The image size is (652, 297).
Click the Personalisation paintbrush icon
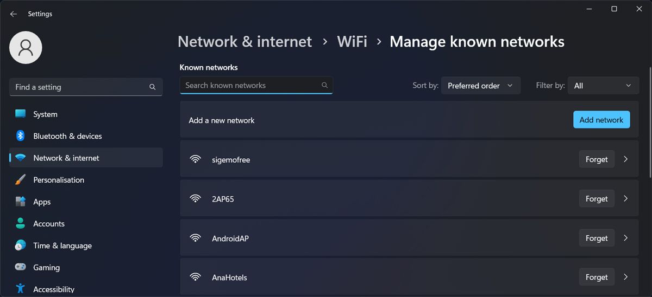pos(21,180)
